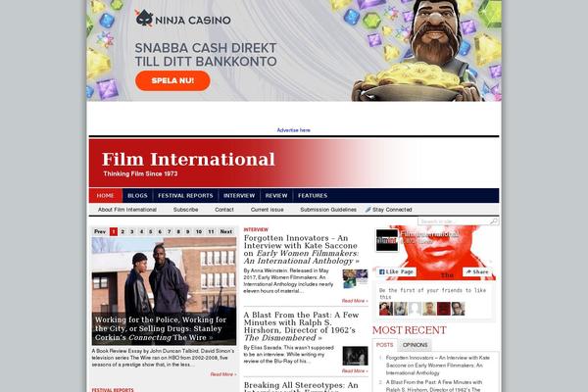
Task: Click Next in the slideshow pager
Action: point(225,231)
